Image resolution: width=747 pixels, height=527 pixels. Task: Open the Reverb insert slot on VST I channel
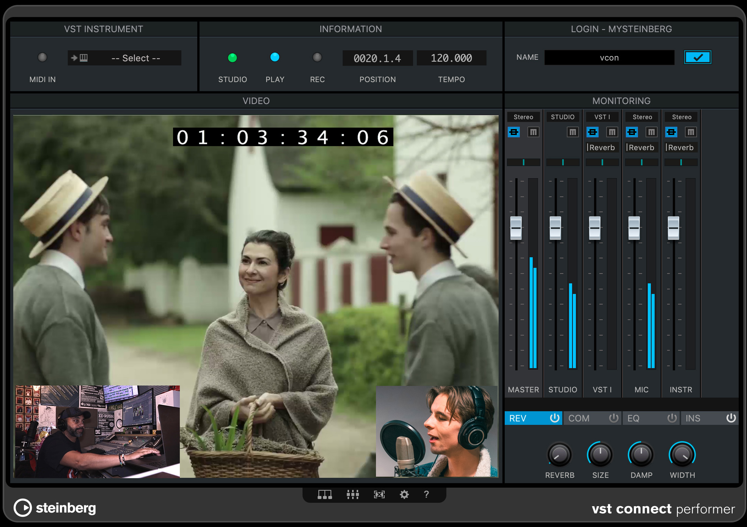point(602,147)
